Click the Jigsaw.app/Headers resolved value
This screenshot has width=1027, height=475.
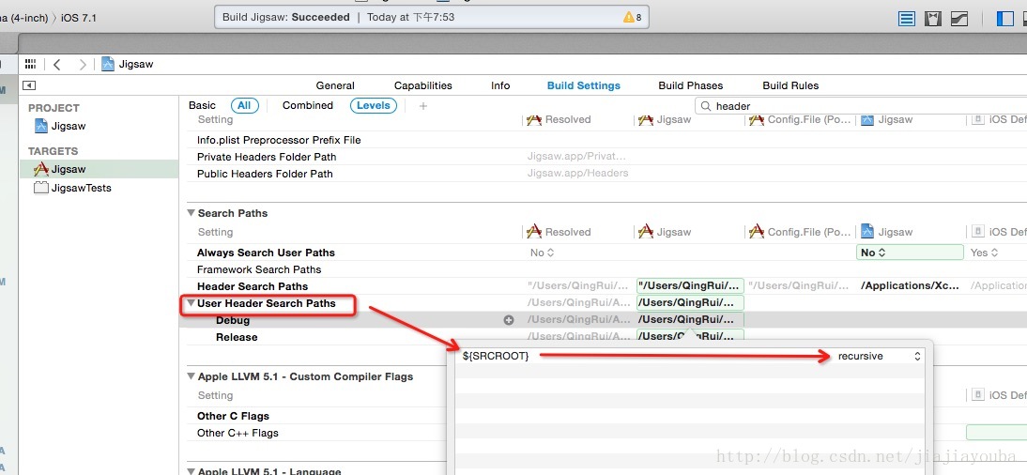pos(577,174)
